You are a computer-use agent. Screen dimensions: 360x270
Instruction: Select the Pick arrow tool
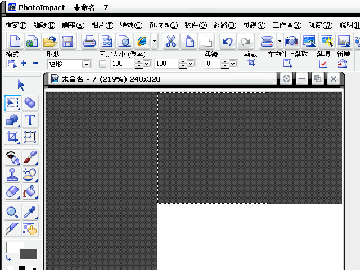coord(21,85)
